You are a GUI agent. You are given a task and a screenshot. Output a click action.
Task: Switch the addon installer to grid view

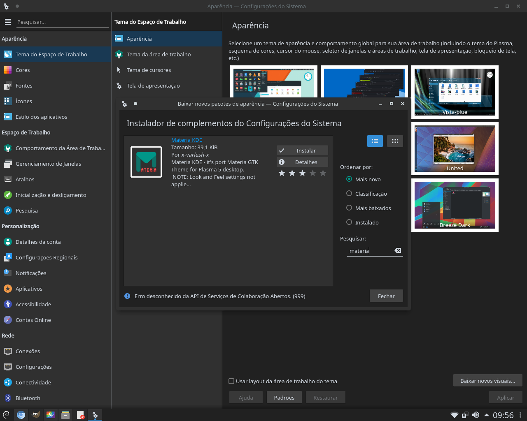click(x=394, y=141)
